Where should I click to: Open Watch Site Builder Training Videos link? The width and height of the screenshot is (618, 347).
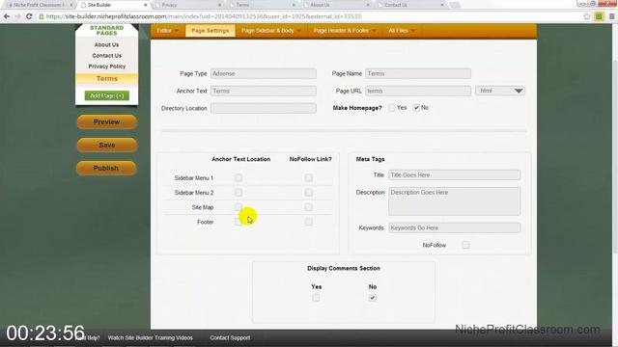(x=151, y=337)
